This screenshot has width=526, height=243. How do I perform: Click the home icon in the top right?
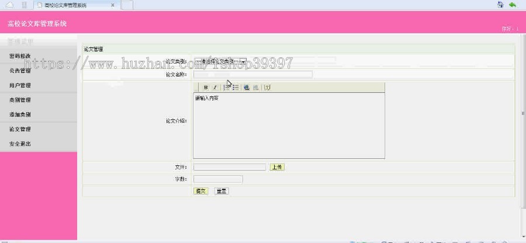500,5
